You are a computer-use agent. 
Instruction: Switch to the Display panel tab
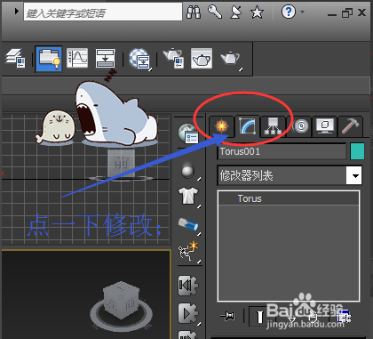(324, 126)
